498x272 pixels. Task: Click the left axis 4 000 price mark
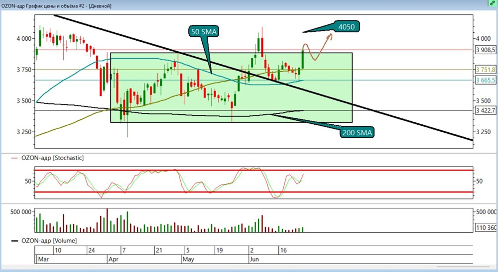point(24,39)
